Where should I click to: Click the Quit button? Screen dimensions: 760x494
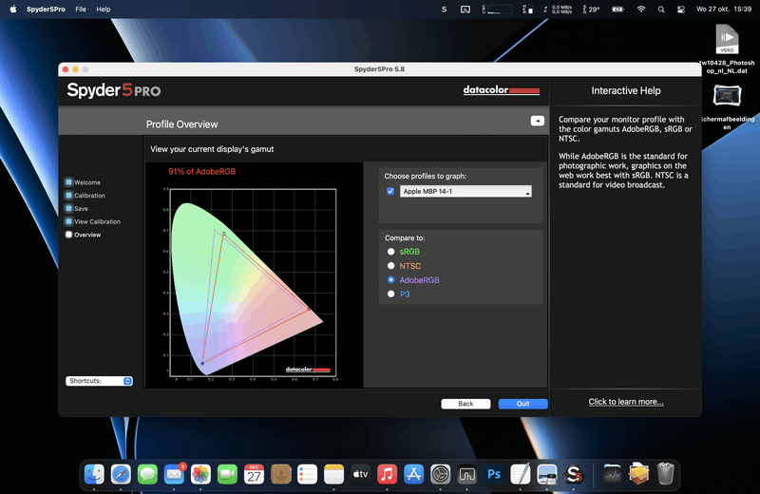[x=523, y=404]
